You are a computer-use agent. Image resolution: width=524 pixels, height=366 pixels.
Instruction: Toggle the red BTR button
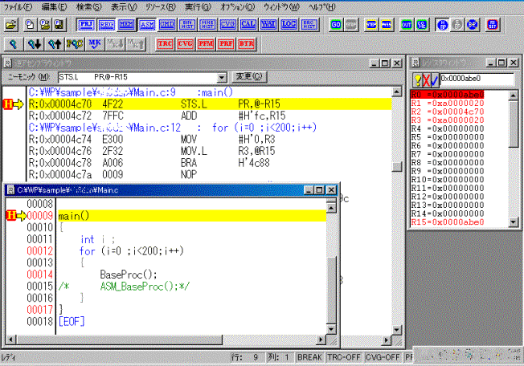pyautogui.click(x=246, y=44)
